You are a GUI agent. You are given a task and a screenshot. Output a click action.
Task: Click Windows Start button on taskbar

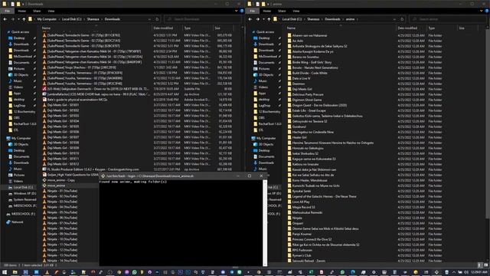pyautogui.click(x=5, y=272)
